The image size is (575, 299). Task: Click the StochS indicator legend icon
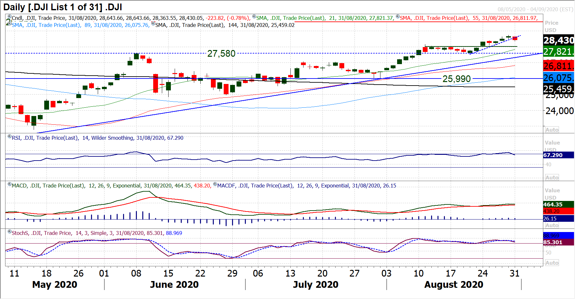[10, 232]
